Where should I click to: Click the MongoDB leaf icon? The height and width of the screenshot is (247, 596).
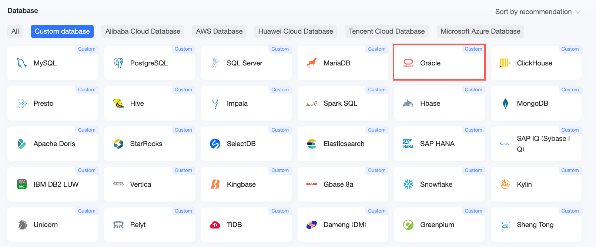pos(505,104)
